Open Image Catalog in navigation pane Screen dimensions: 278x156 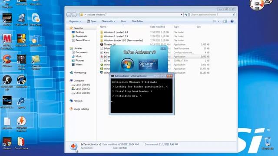81,109
